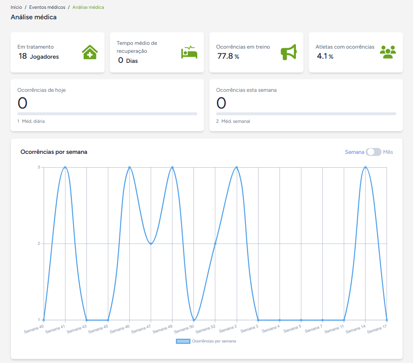Click the 'Em tratamento' card label
The image size is (413, 363).
[x=36, y=47]
